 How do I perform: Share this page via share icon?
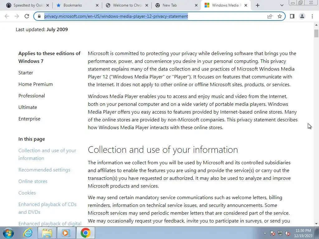[x=270, y=16]
